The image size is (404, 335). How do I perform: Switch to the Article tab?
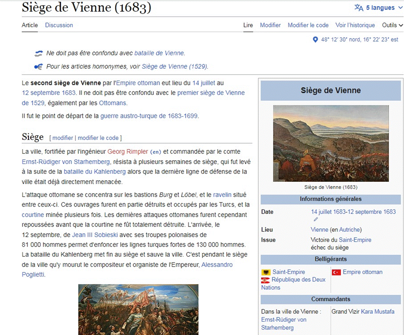tap(30, 25)
